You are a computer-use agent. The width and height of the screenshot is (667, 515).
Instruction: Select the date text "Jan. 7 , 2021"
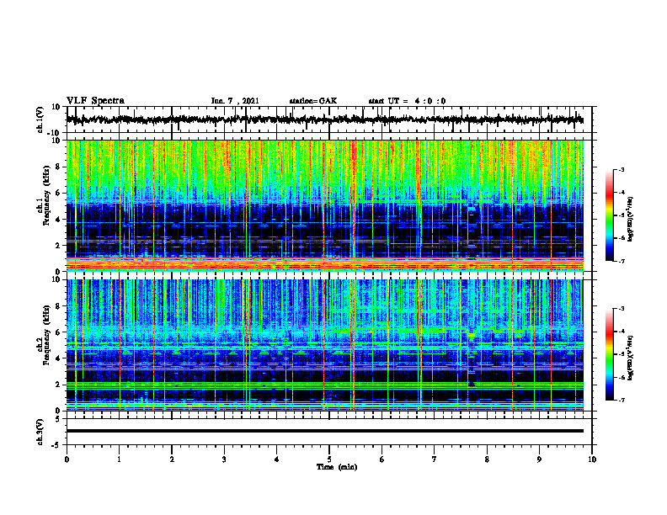click(x=235, y=101)
